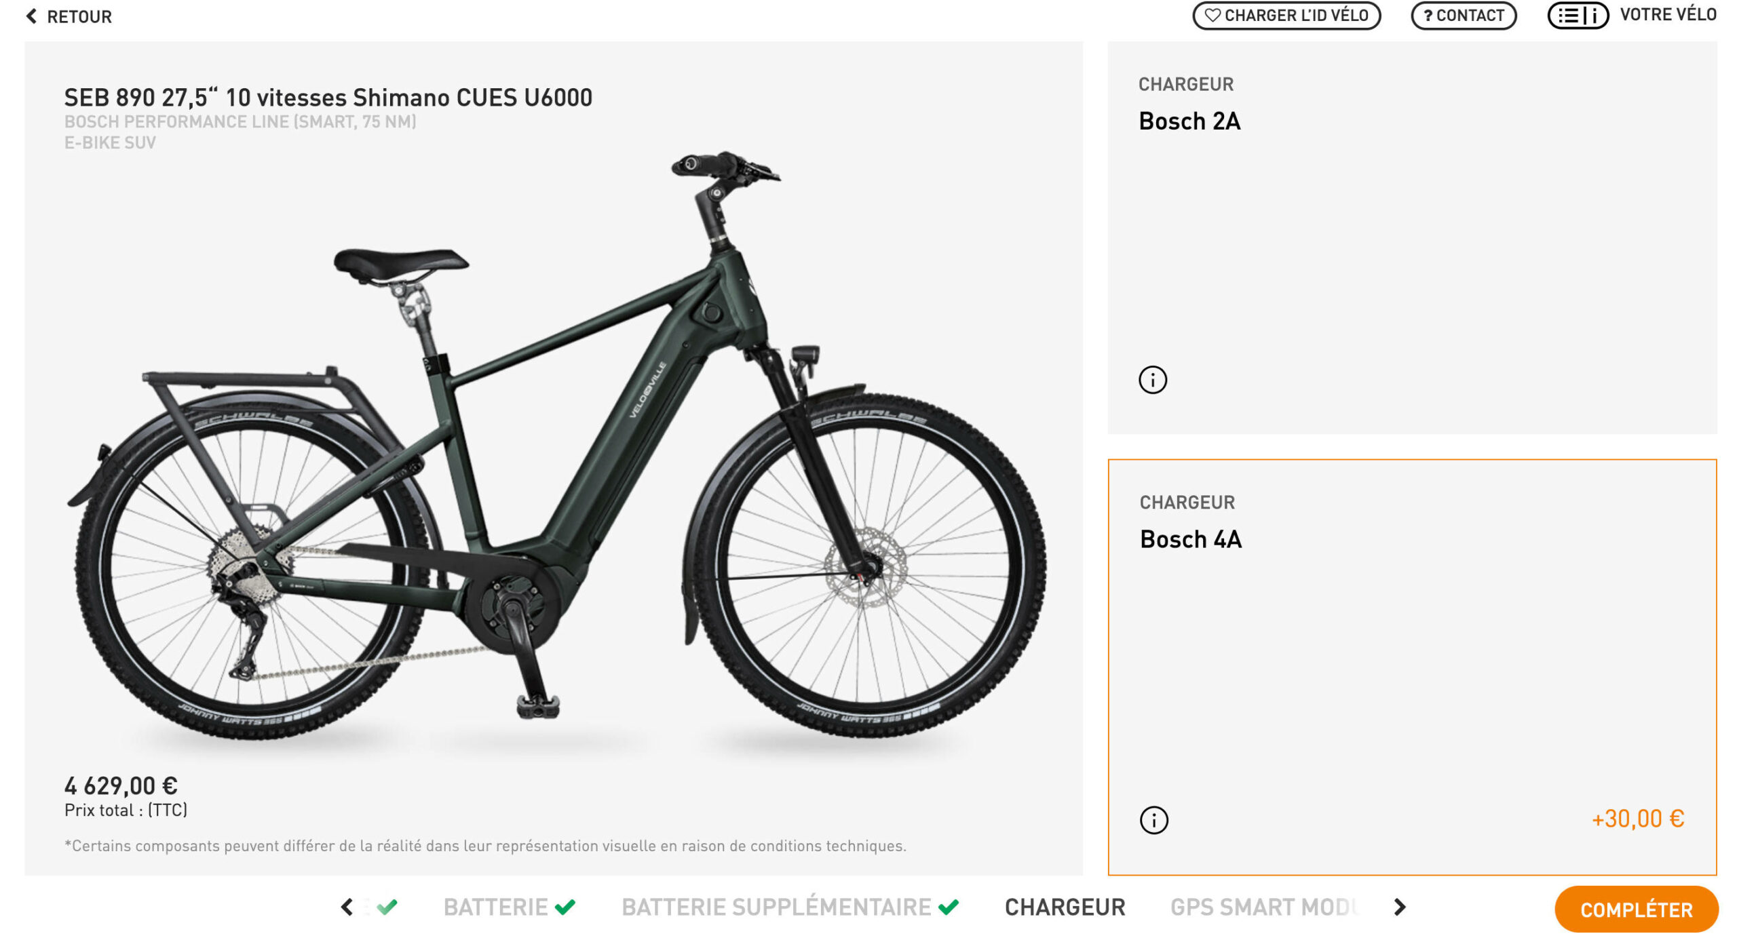Open info icon on Bosch 4A charger
This screenshot has height=940, width=1737.
tap(1153, 820)
